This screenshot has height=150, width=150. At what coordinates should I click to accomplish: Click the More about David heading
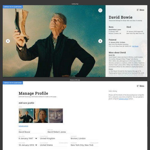pos(117,52)
